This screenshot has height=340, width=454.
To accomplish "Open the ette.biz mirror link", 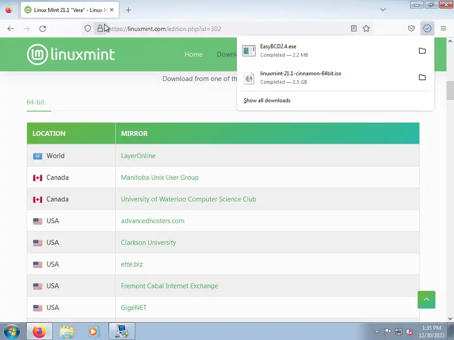I will click(x=132, y=264).
